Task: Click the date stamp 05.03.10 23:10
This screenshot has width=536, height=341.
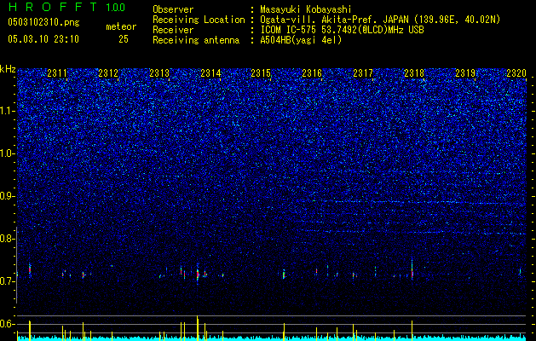Action: pyautogui.click(x=43, y=39)
